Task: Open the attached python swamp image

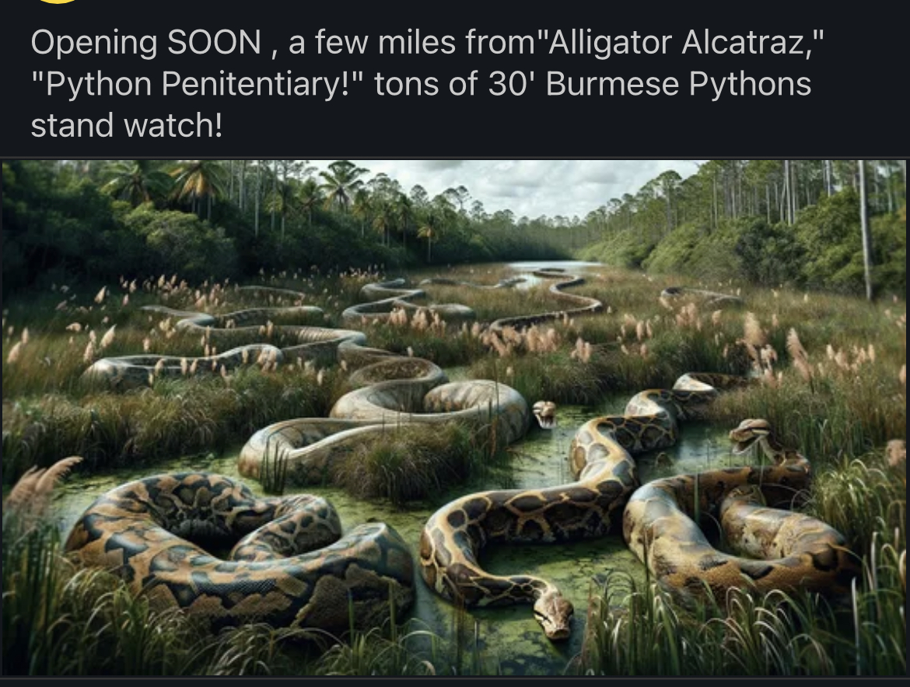Action: [454, 417]
